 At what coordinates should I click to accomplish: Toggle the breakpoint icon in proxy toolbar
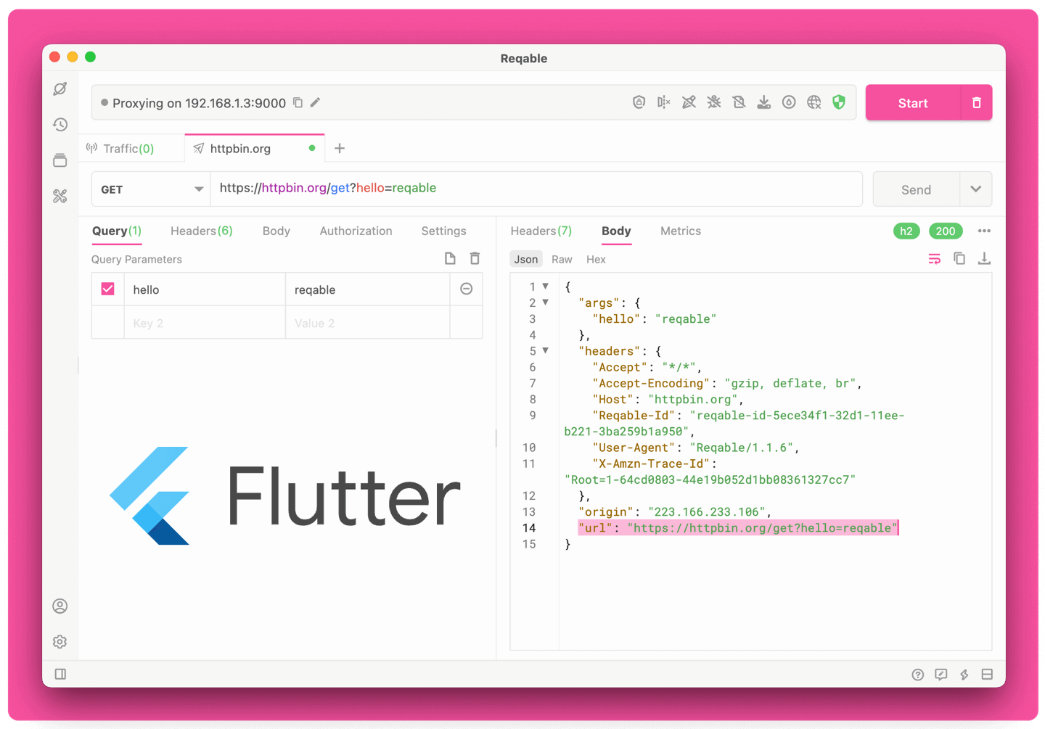click(663, 103)
